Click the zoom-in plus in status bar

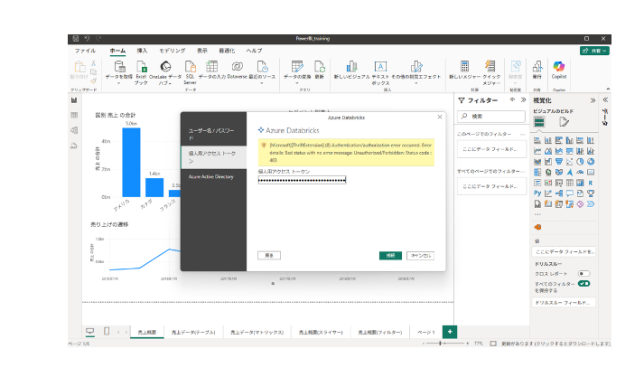click(467, 344)
